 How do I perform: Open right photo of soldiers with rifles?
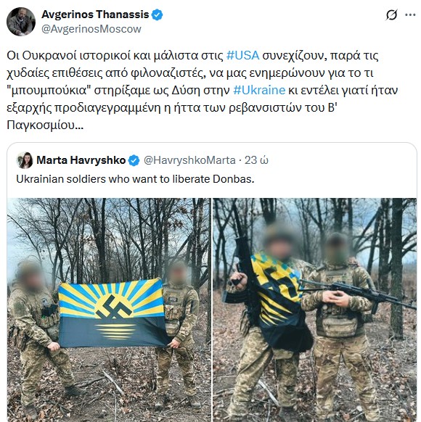(x=314, y=310)
